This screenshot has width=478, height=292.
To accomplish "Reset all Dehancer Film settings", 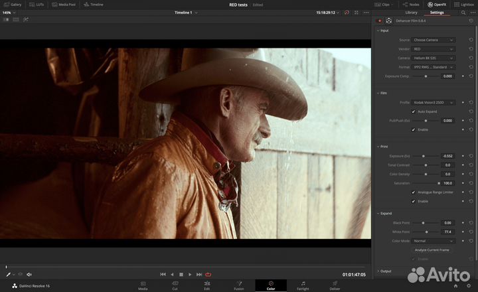I will pyautogui.click(x=471, y=21).
